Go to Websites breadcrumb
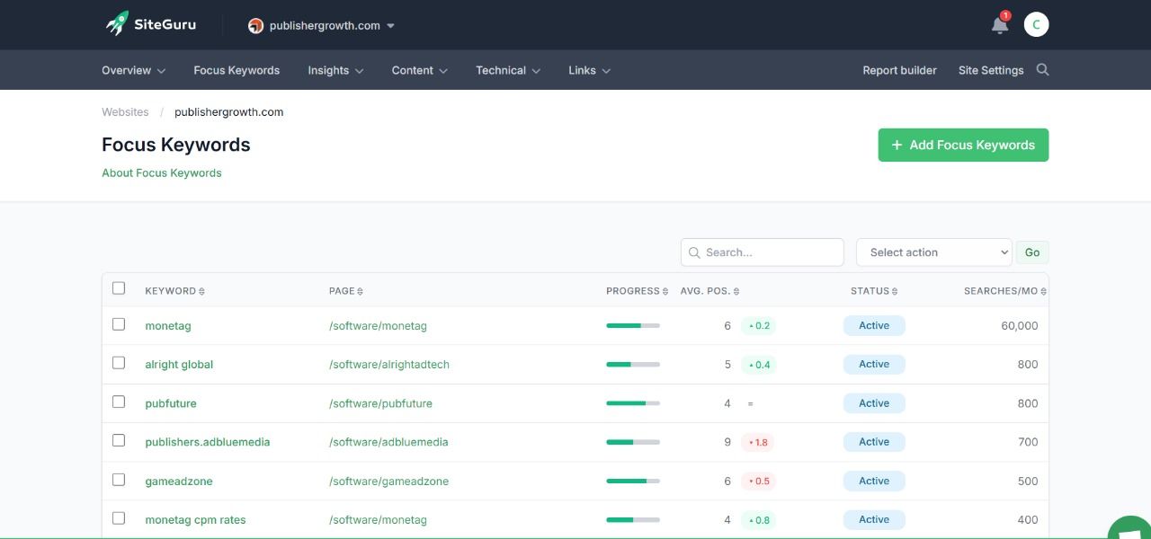1151x539 pixels. (x=125, y=112)
